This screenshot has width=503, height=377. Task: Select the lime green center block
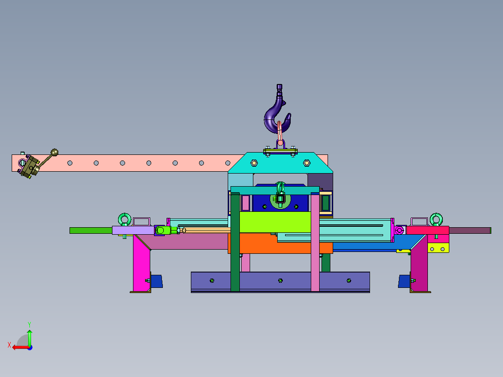275,222
